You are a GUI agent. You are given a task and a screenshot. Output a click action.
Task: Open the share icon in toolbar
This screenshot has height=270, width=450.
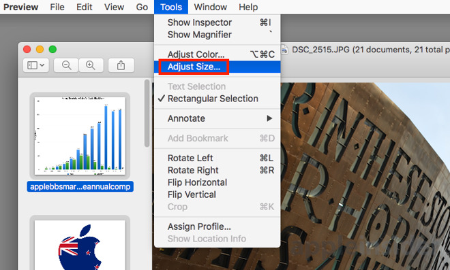pyautogui.click(x=121, y=65)
